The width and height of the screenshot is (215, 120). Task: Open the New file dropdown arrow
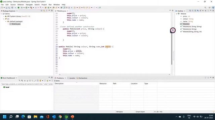4,8
